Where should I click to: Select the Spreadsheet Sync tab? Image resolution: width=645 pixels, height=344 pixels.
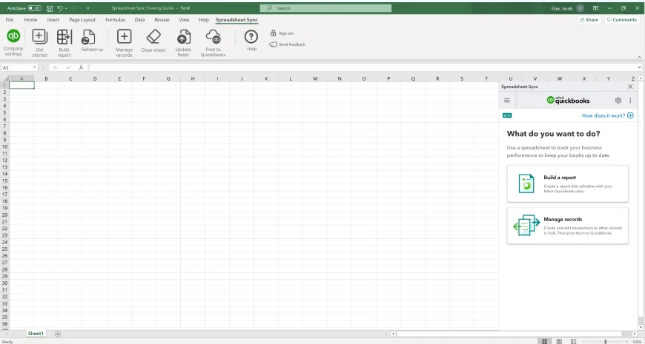pyautogui.click(x=236, y=20)
